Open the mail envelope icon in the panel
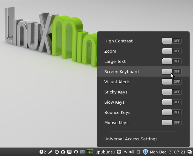The width and height of the screenshot is (193, 156). tap(82, 152)
